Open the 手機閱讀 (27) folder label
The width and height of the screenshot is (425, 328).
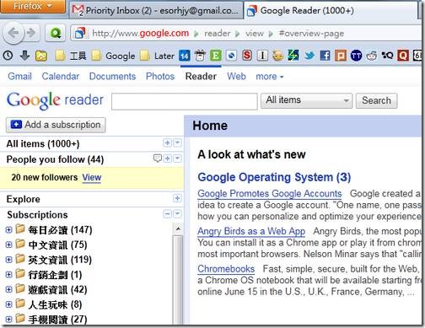coord(57,320)
